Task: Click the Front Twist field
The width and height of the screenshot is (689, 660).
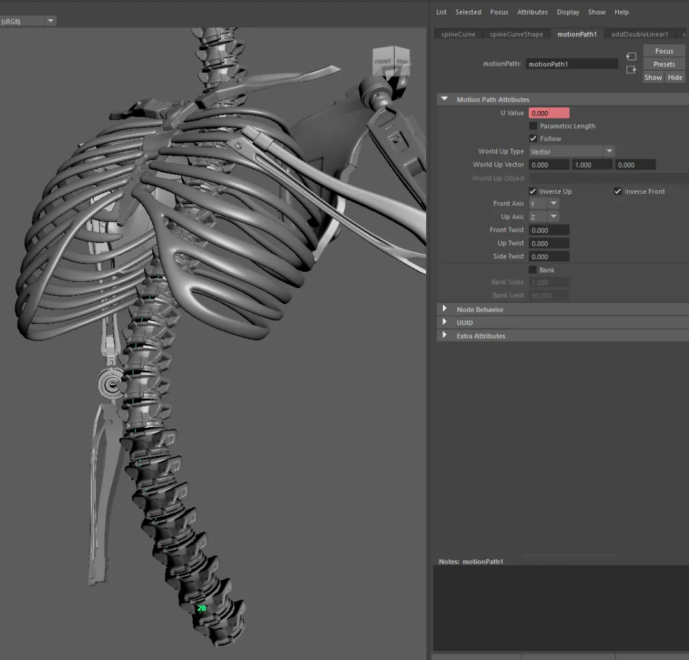Action: 549,230
